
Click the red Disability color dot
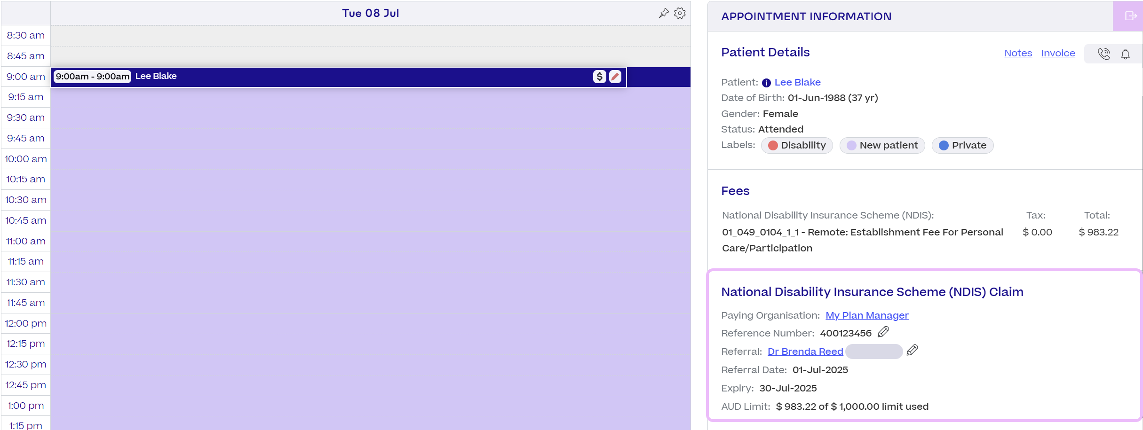pyautogui.click(x=772, y=146)
